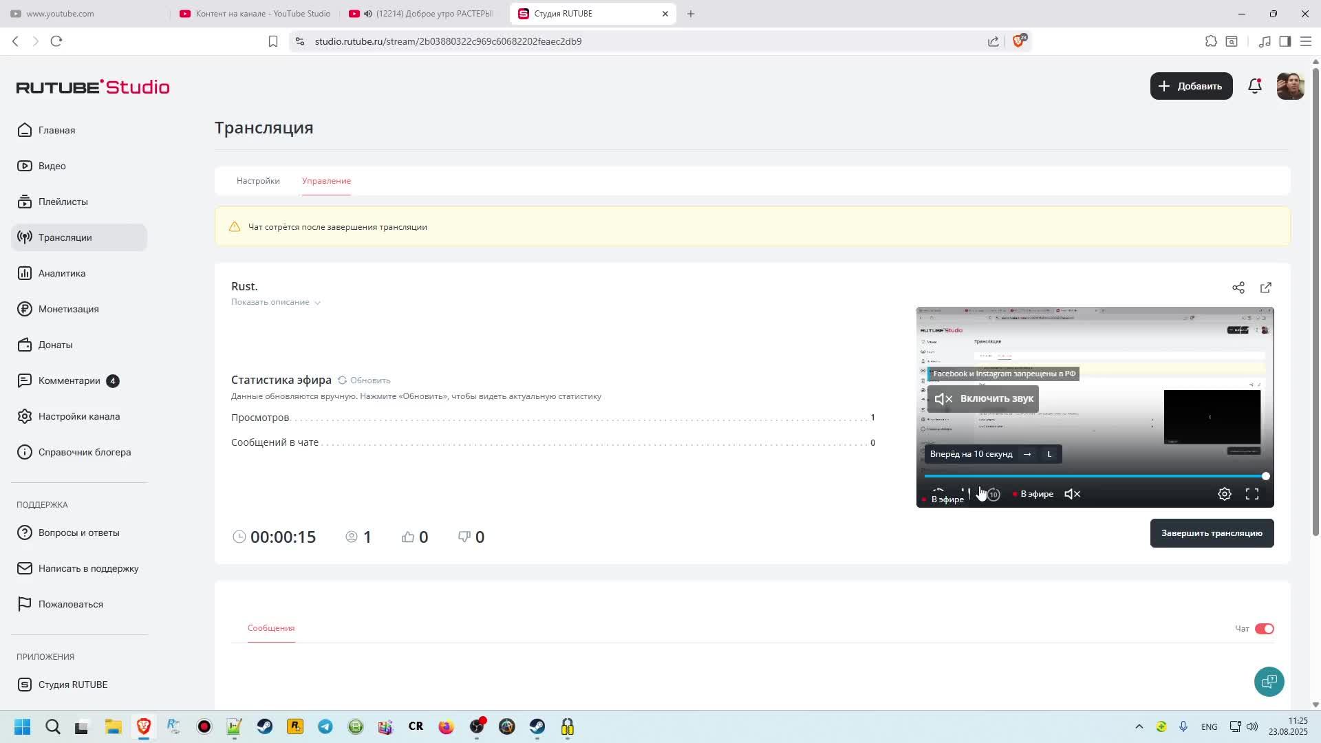The width and height of the screenshot is (1321, 743).
Task: Click the Включить звук overlay button
Action: [982, 398]
